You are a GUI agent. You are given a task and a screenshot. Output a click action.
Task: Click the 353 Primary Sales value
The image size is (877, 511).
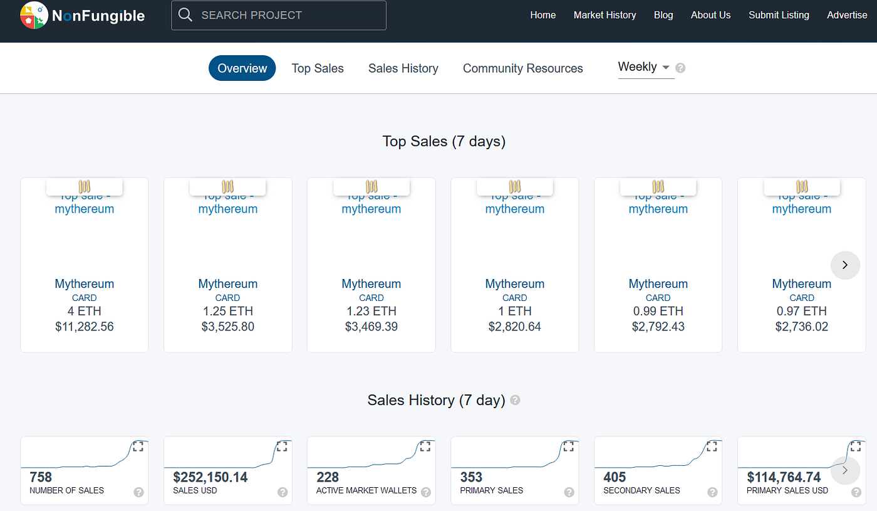coord(471,478)
